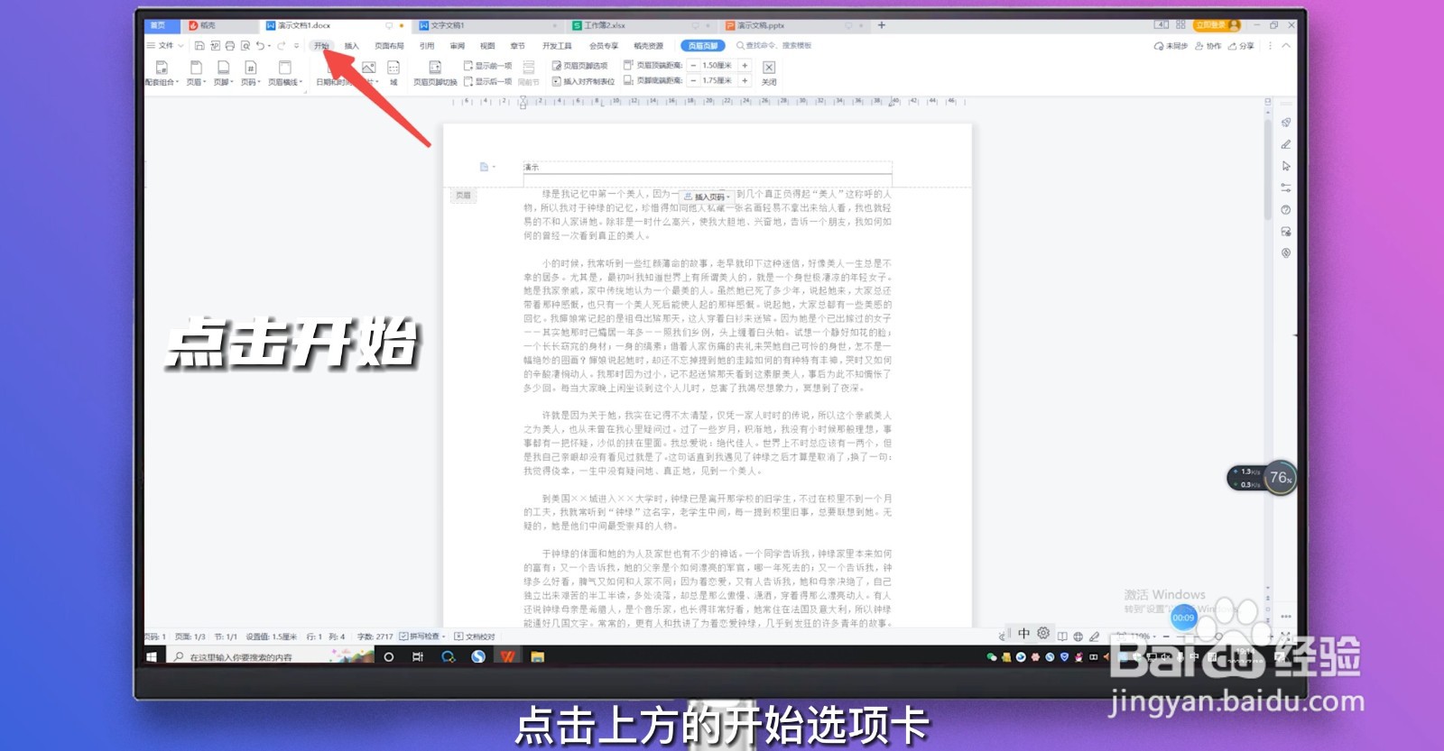Click 关闭 to exit header footer
Viewport: 1444px width, 751px height.
coord(769,73)
